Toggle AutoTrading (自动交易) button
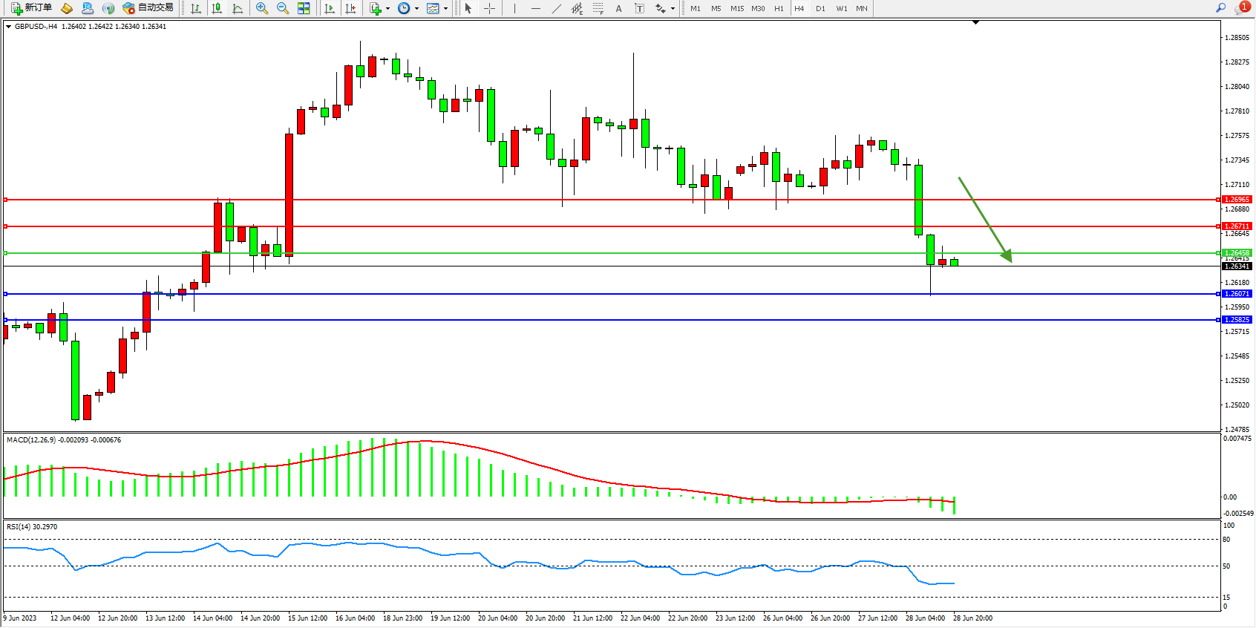The width and height of the screenshot is (1256, 628). pos(148,8)
